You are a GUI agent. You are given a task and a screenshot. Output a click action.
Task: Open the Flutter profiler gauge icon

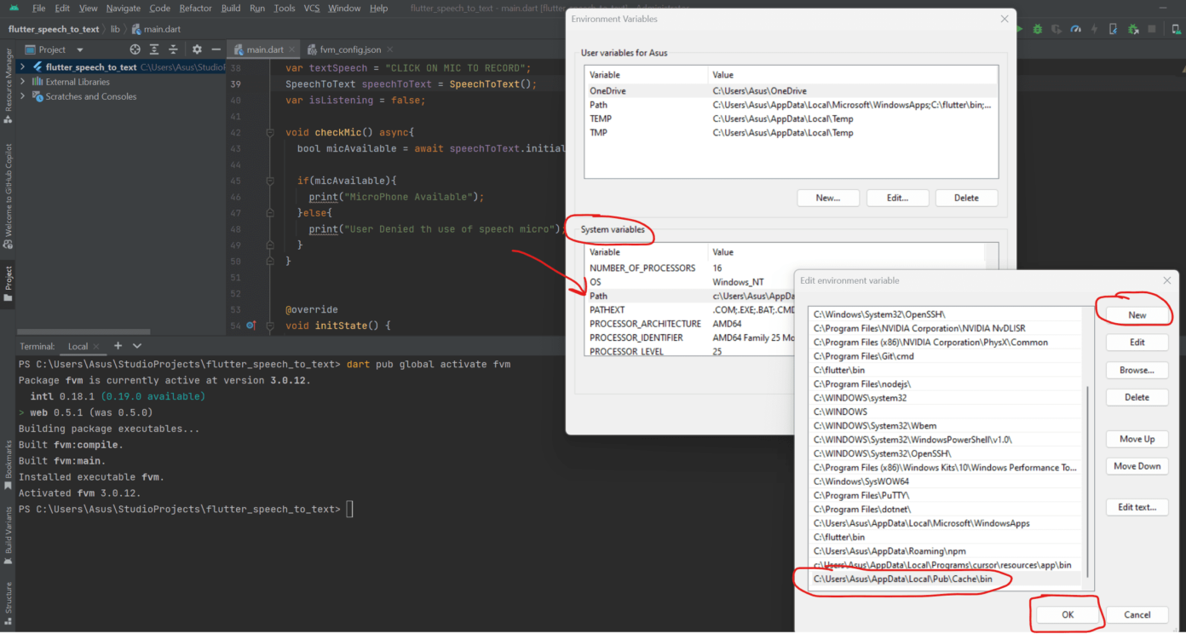[1076, 28]
